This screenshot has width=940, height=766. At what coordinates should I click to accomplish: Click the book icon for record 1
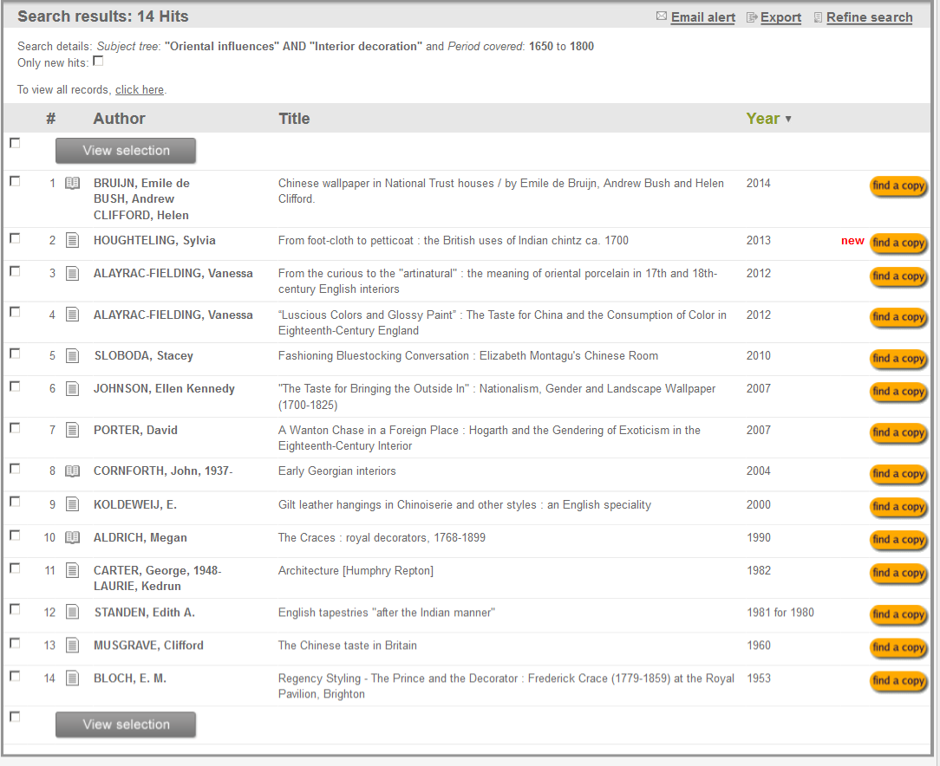[73, 184]
